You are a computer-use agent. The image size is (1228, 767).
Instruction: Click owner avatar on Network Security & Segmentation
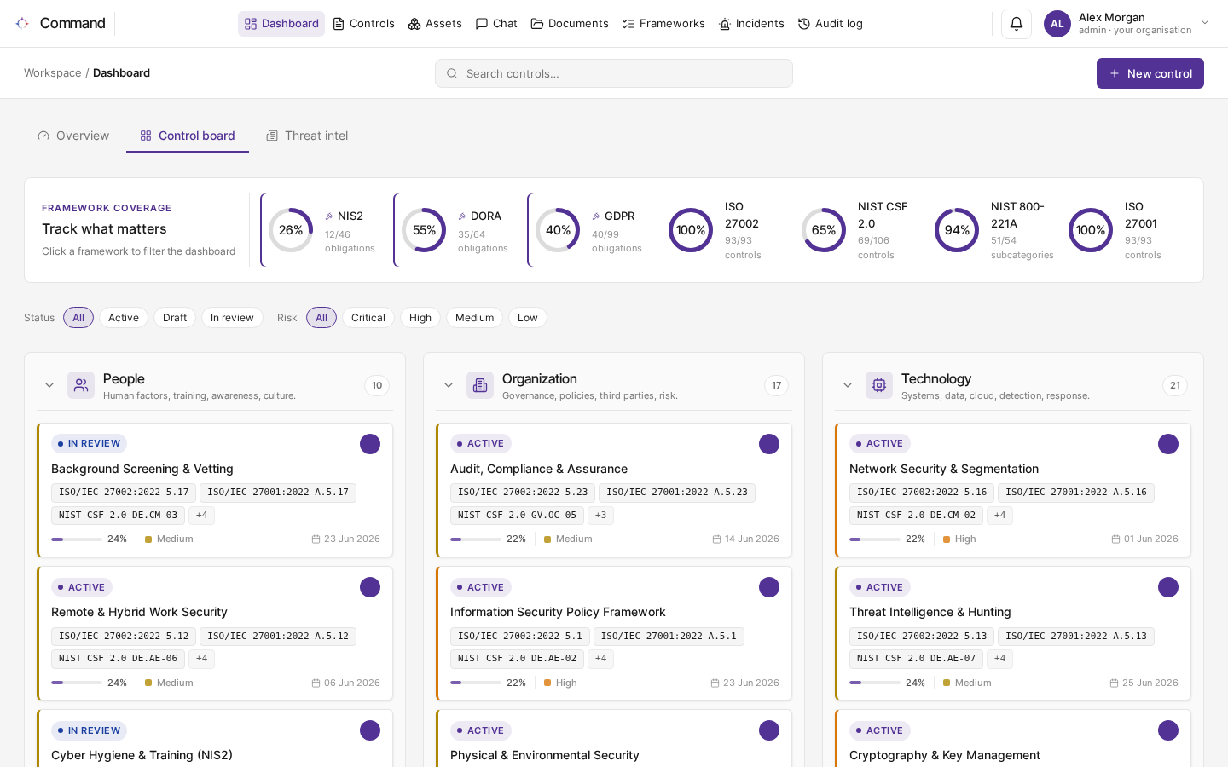pyautogui.click(x=1168, y=444)
